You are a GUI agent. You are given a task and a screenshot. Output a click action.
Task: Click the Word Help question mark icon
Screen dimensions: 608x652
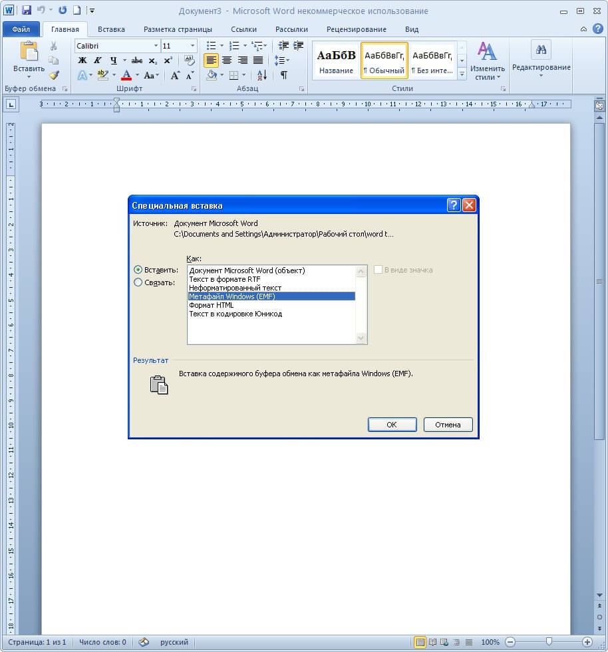click(x=598, y=29)
